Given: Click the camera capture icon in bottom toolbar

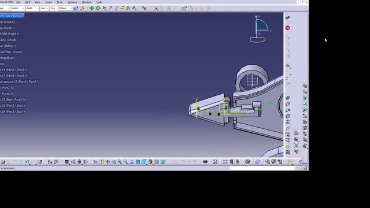Looking at the screenshot, I should click(205, 162).
